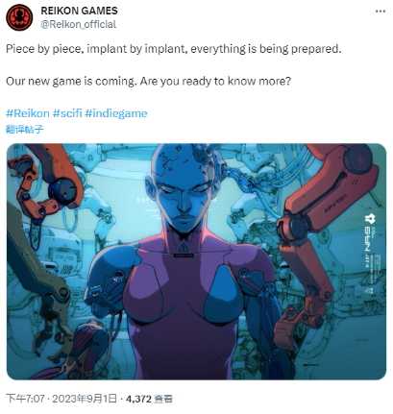393x414 pixels.
Task: Click the 'Piece by piece' tweet text line
Action: pos(174,49)
